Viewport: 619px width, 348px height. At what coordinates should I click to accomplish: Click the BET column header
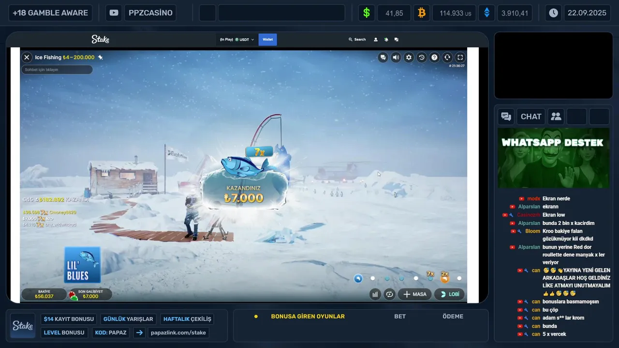(x=400, y=316)
